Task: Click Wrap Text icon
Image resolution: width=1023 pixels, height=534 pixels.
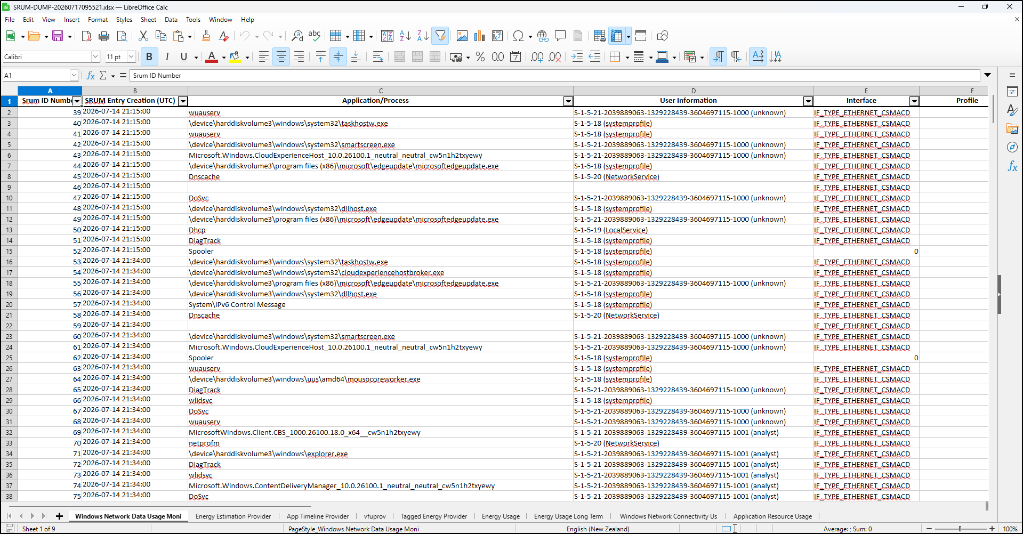Action: point(378,57)
